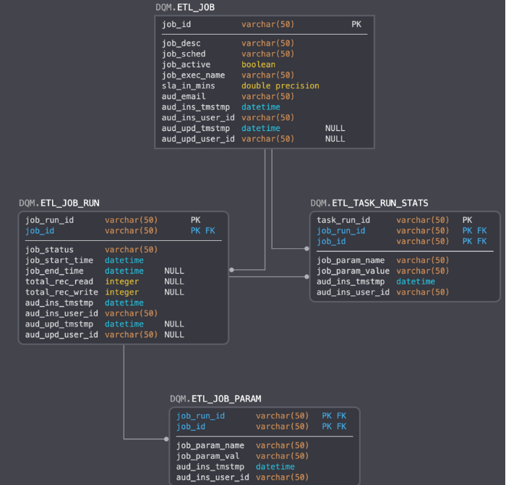Select the task_run_id primary key column
Image resolution: width=506 pixels, height=485 pixels.
pyautogui.click(x=343, y=220)
